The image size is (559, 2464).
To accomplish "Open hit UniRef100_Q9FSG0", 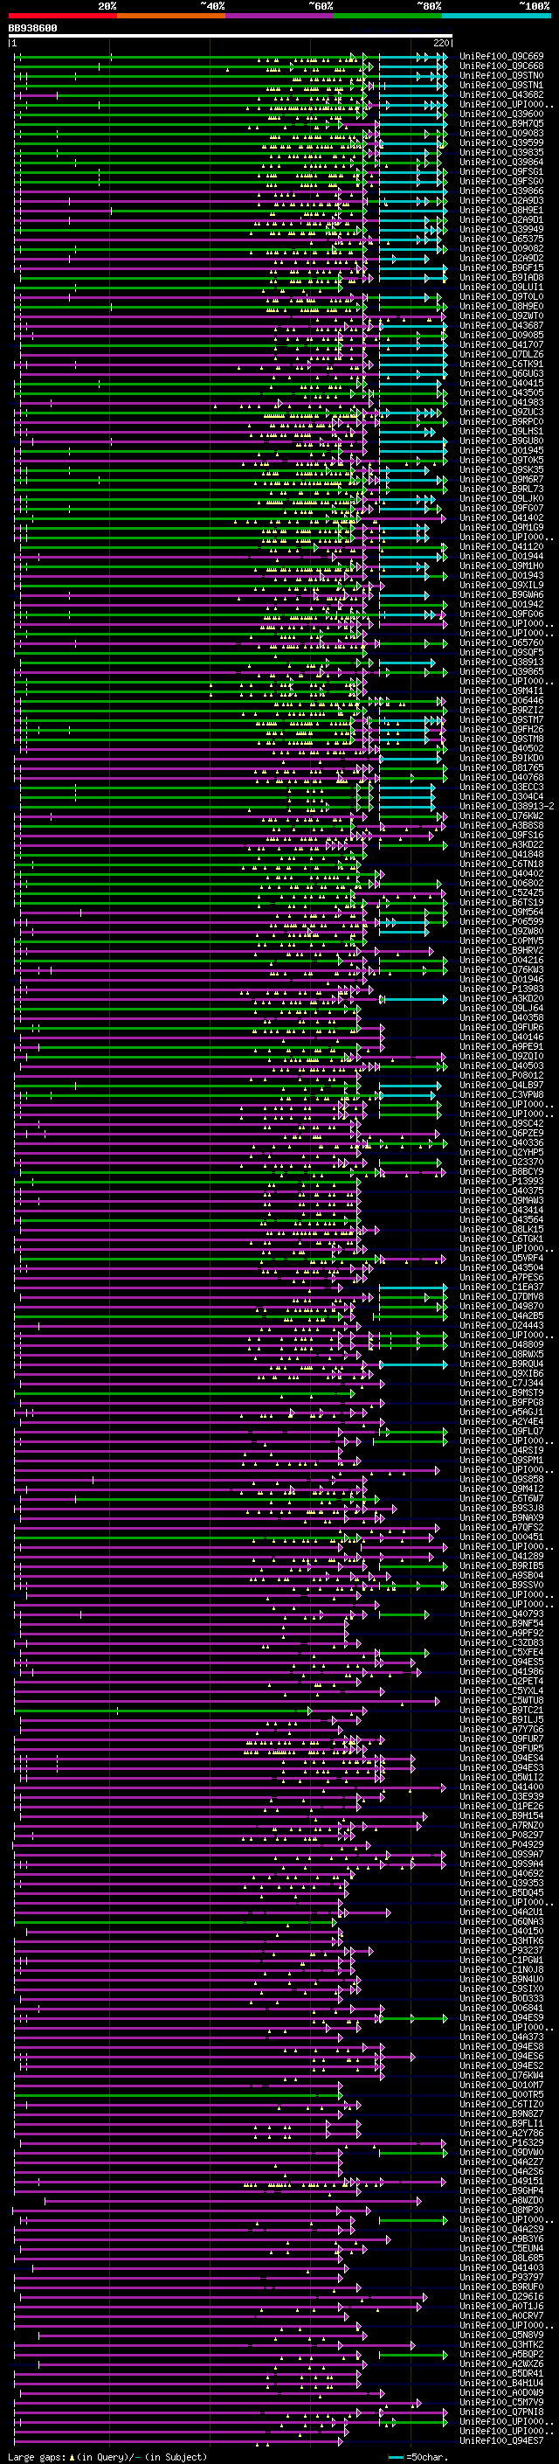I will (x=501, y=181).
